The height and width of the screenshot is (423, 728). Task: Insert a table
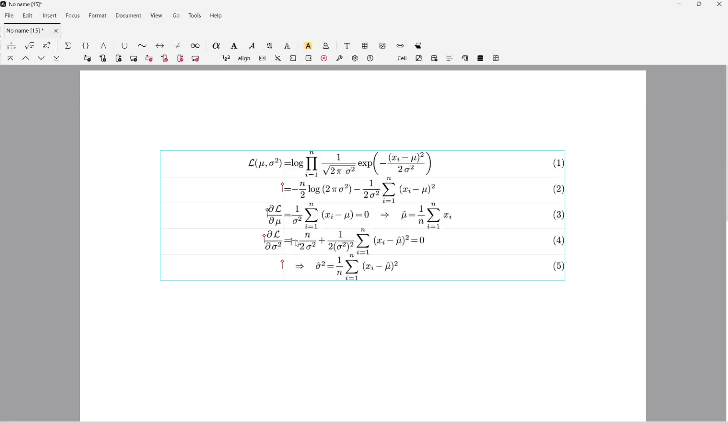[365, 46]
